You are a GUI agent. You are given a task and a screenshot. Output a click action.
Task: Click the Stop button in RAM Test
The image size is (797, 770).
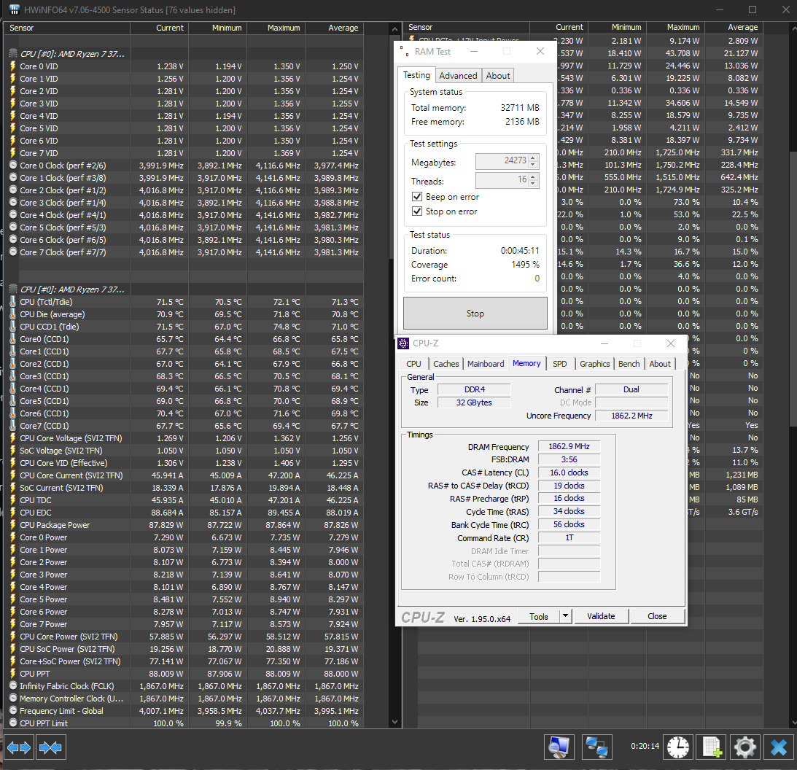pyautogui.click(x=475, y=314)
